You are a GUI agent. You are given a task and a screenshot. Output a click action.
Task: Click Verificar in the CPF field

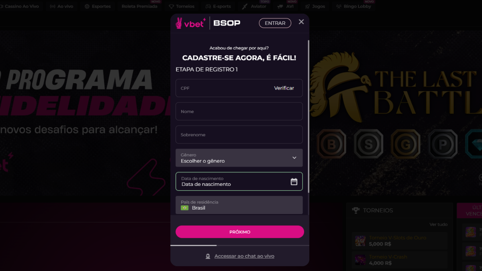pyautogui.click(x=284, y=88)
